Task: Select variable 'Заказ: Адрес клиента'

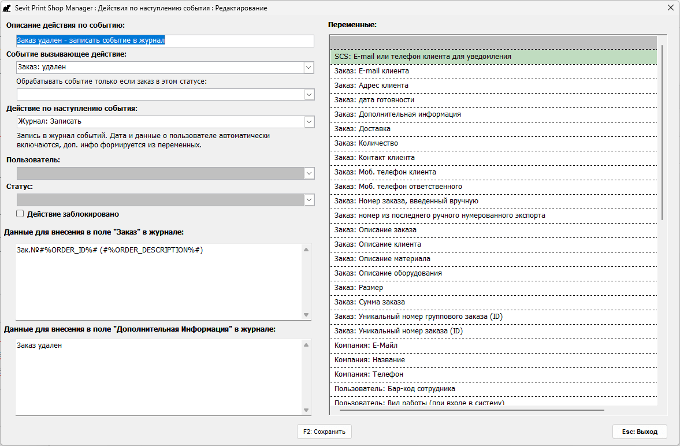Action: 493,86
